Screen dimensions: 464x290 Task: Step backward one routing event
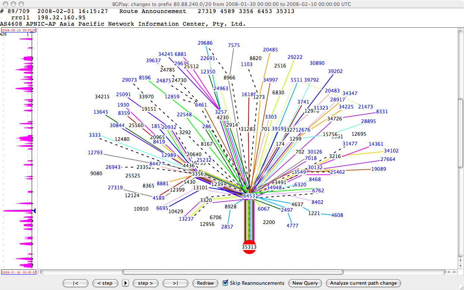pyautogui.click(x=105, y=283)
